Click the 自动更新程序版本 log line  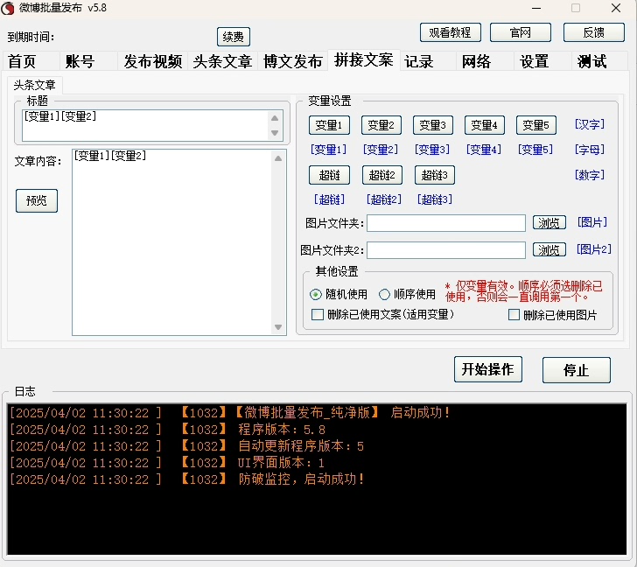[187, 446]
